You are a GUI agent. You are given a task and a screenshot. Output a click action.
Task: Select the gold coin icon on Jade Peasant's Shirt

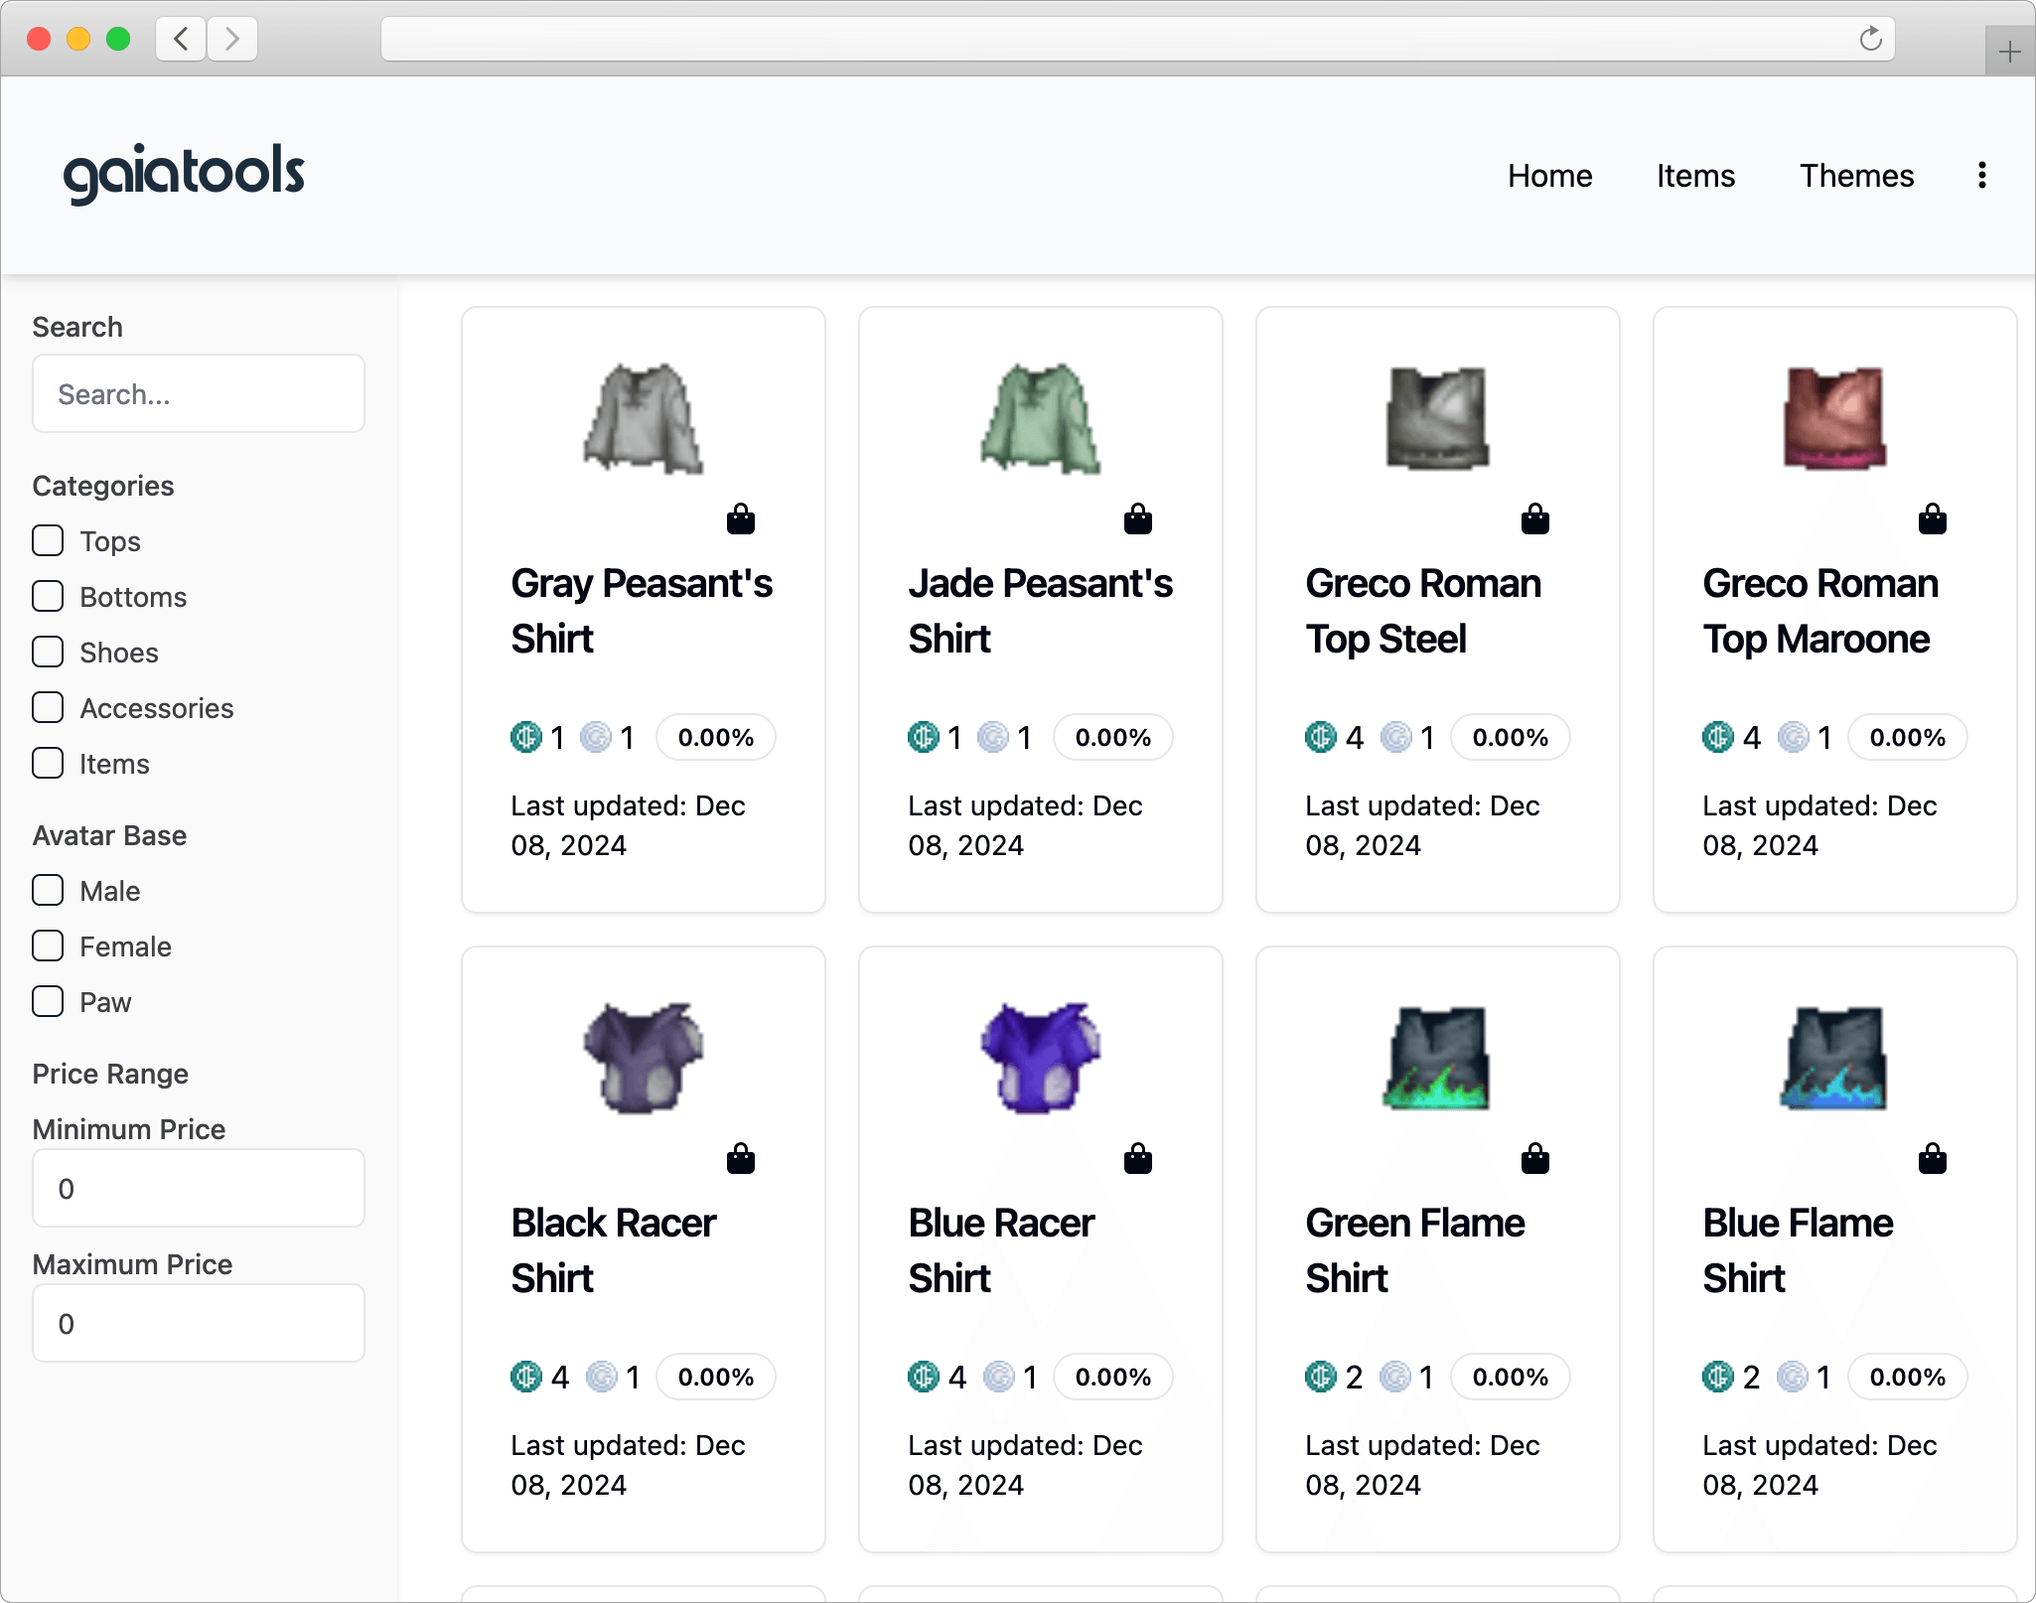(x=924, y=737)
